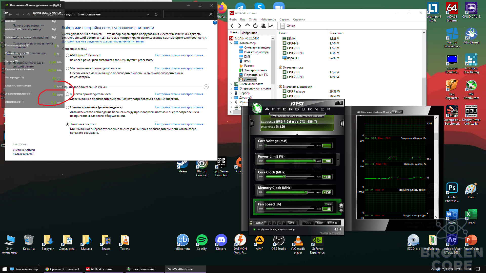
Task: Select Сбалансированная (рекомендуется) power plan
Action: click(x=67, y=107)
